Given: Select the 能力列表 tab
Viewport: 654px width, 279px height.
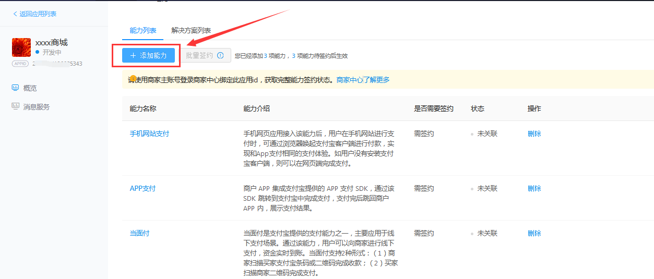Looking at the screenshot, I should pyautogui.click(x=142, y=31).
